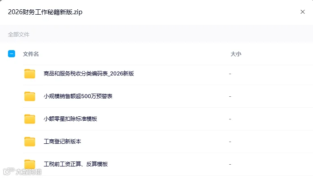
Task: Click the 大数跨境 watermark logo
Action: pos(22,171)
